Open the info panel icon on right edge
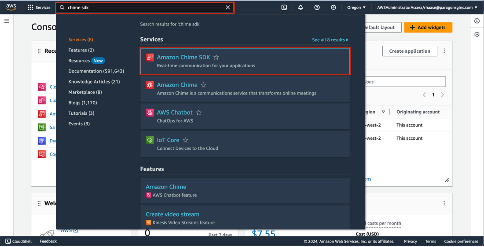Screen dimensions: 484x247 477,21
